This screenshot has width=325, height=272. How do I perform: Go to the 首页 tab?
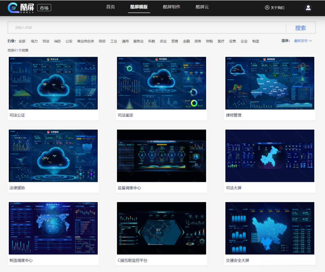click(x=111, y=7)
